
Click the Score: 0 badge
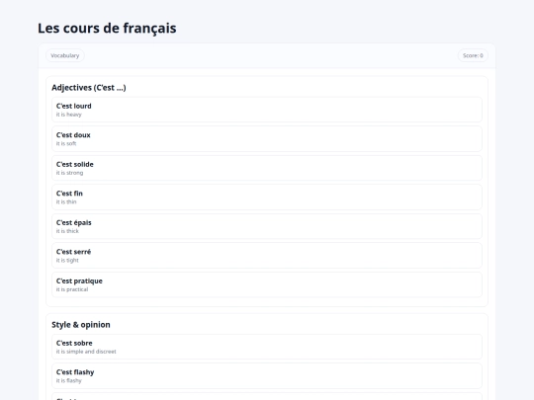(x=473, y=55)
